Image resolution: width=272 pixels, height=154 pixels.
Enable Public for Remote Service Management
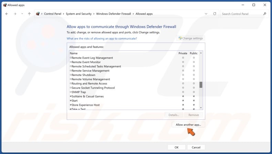(194, 70)
